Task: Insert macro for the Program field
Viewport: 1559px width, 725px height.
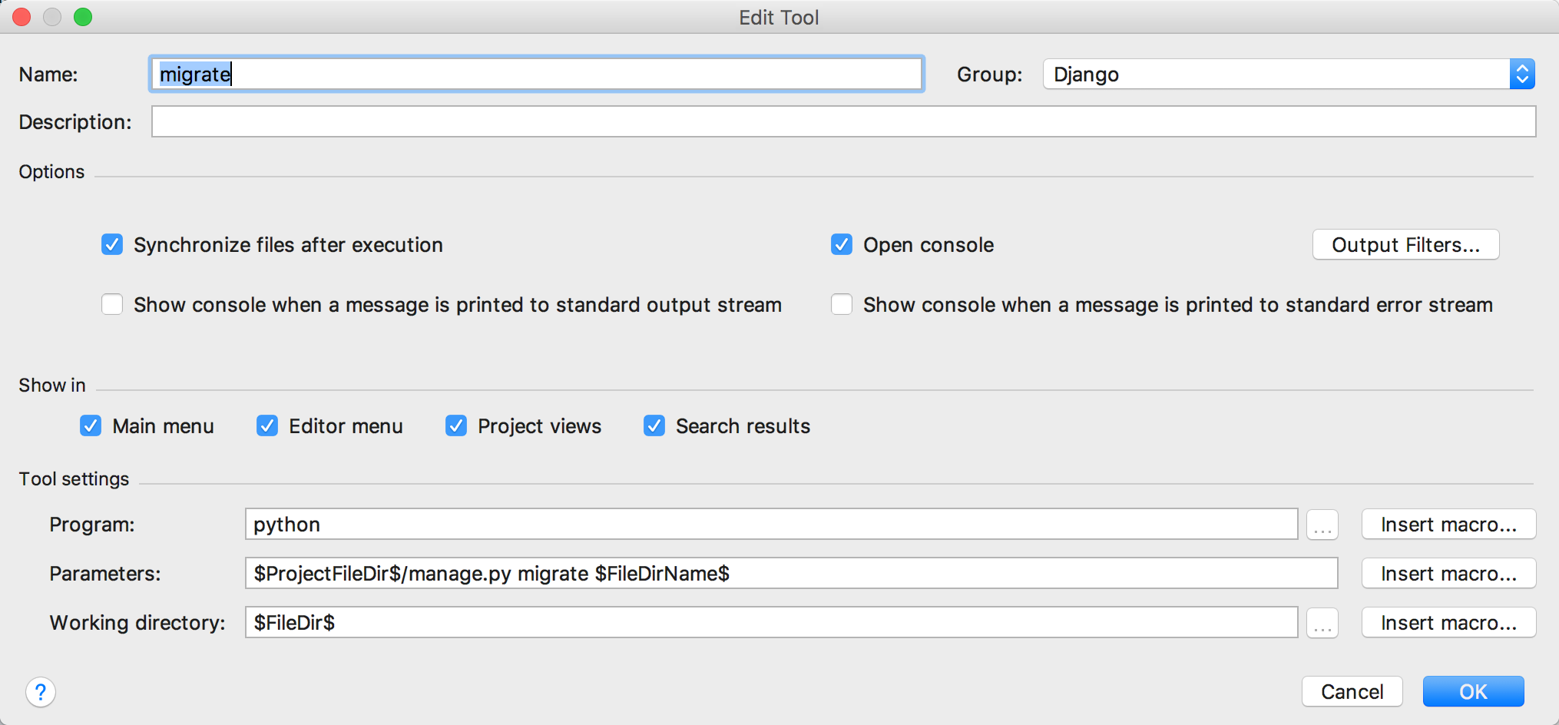Action: [1448, 525]
